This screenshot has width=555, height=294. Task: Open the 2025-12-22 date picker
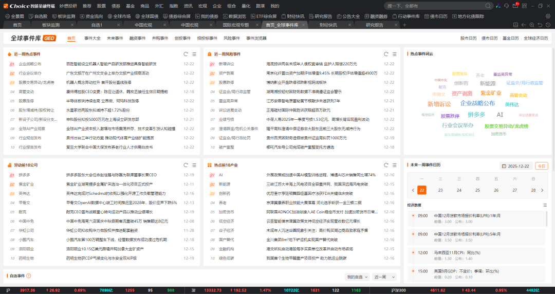(x=516, y=166)
